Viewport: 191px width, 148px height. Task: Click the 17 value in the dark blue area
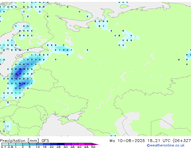pyautogui.click(x=20, y=74)
